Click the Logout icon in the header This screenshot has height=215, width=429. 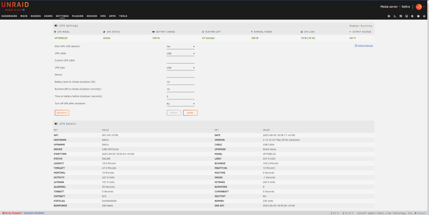pyautogui.click(x=389, y=16)
